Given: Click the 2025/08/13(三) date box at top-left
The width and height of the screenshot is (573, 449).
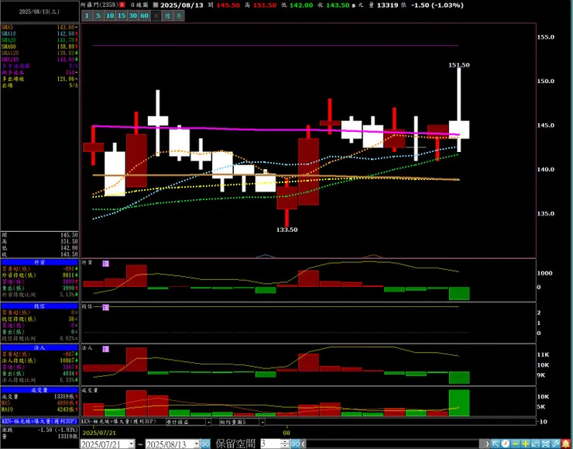Looking at the screenshot, I should (39, 12).
